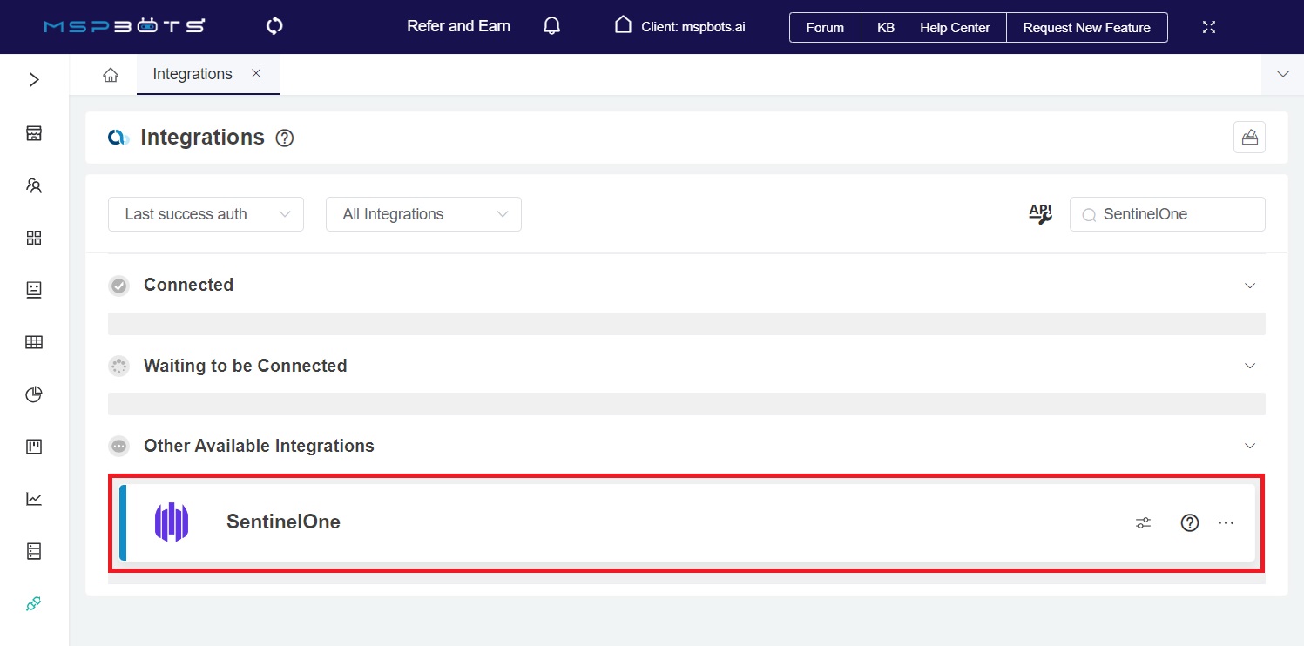The height and width of the screenshot is (646, 1304).
Task: Click the inbox tray icon button
Action: pos(1249,138)
